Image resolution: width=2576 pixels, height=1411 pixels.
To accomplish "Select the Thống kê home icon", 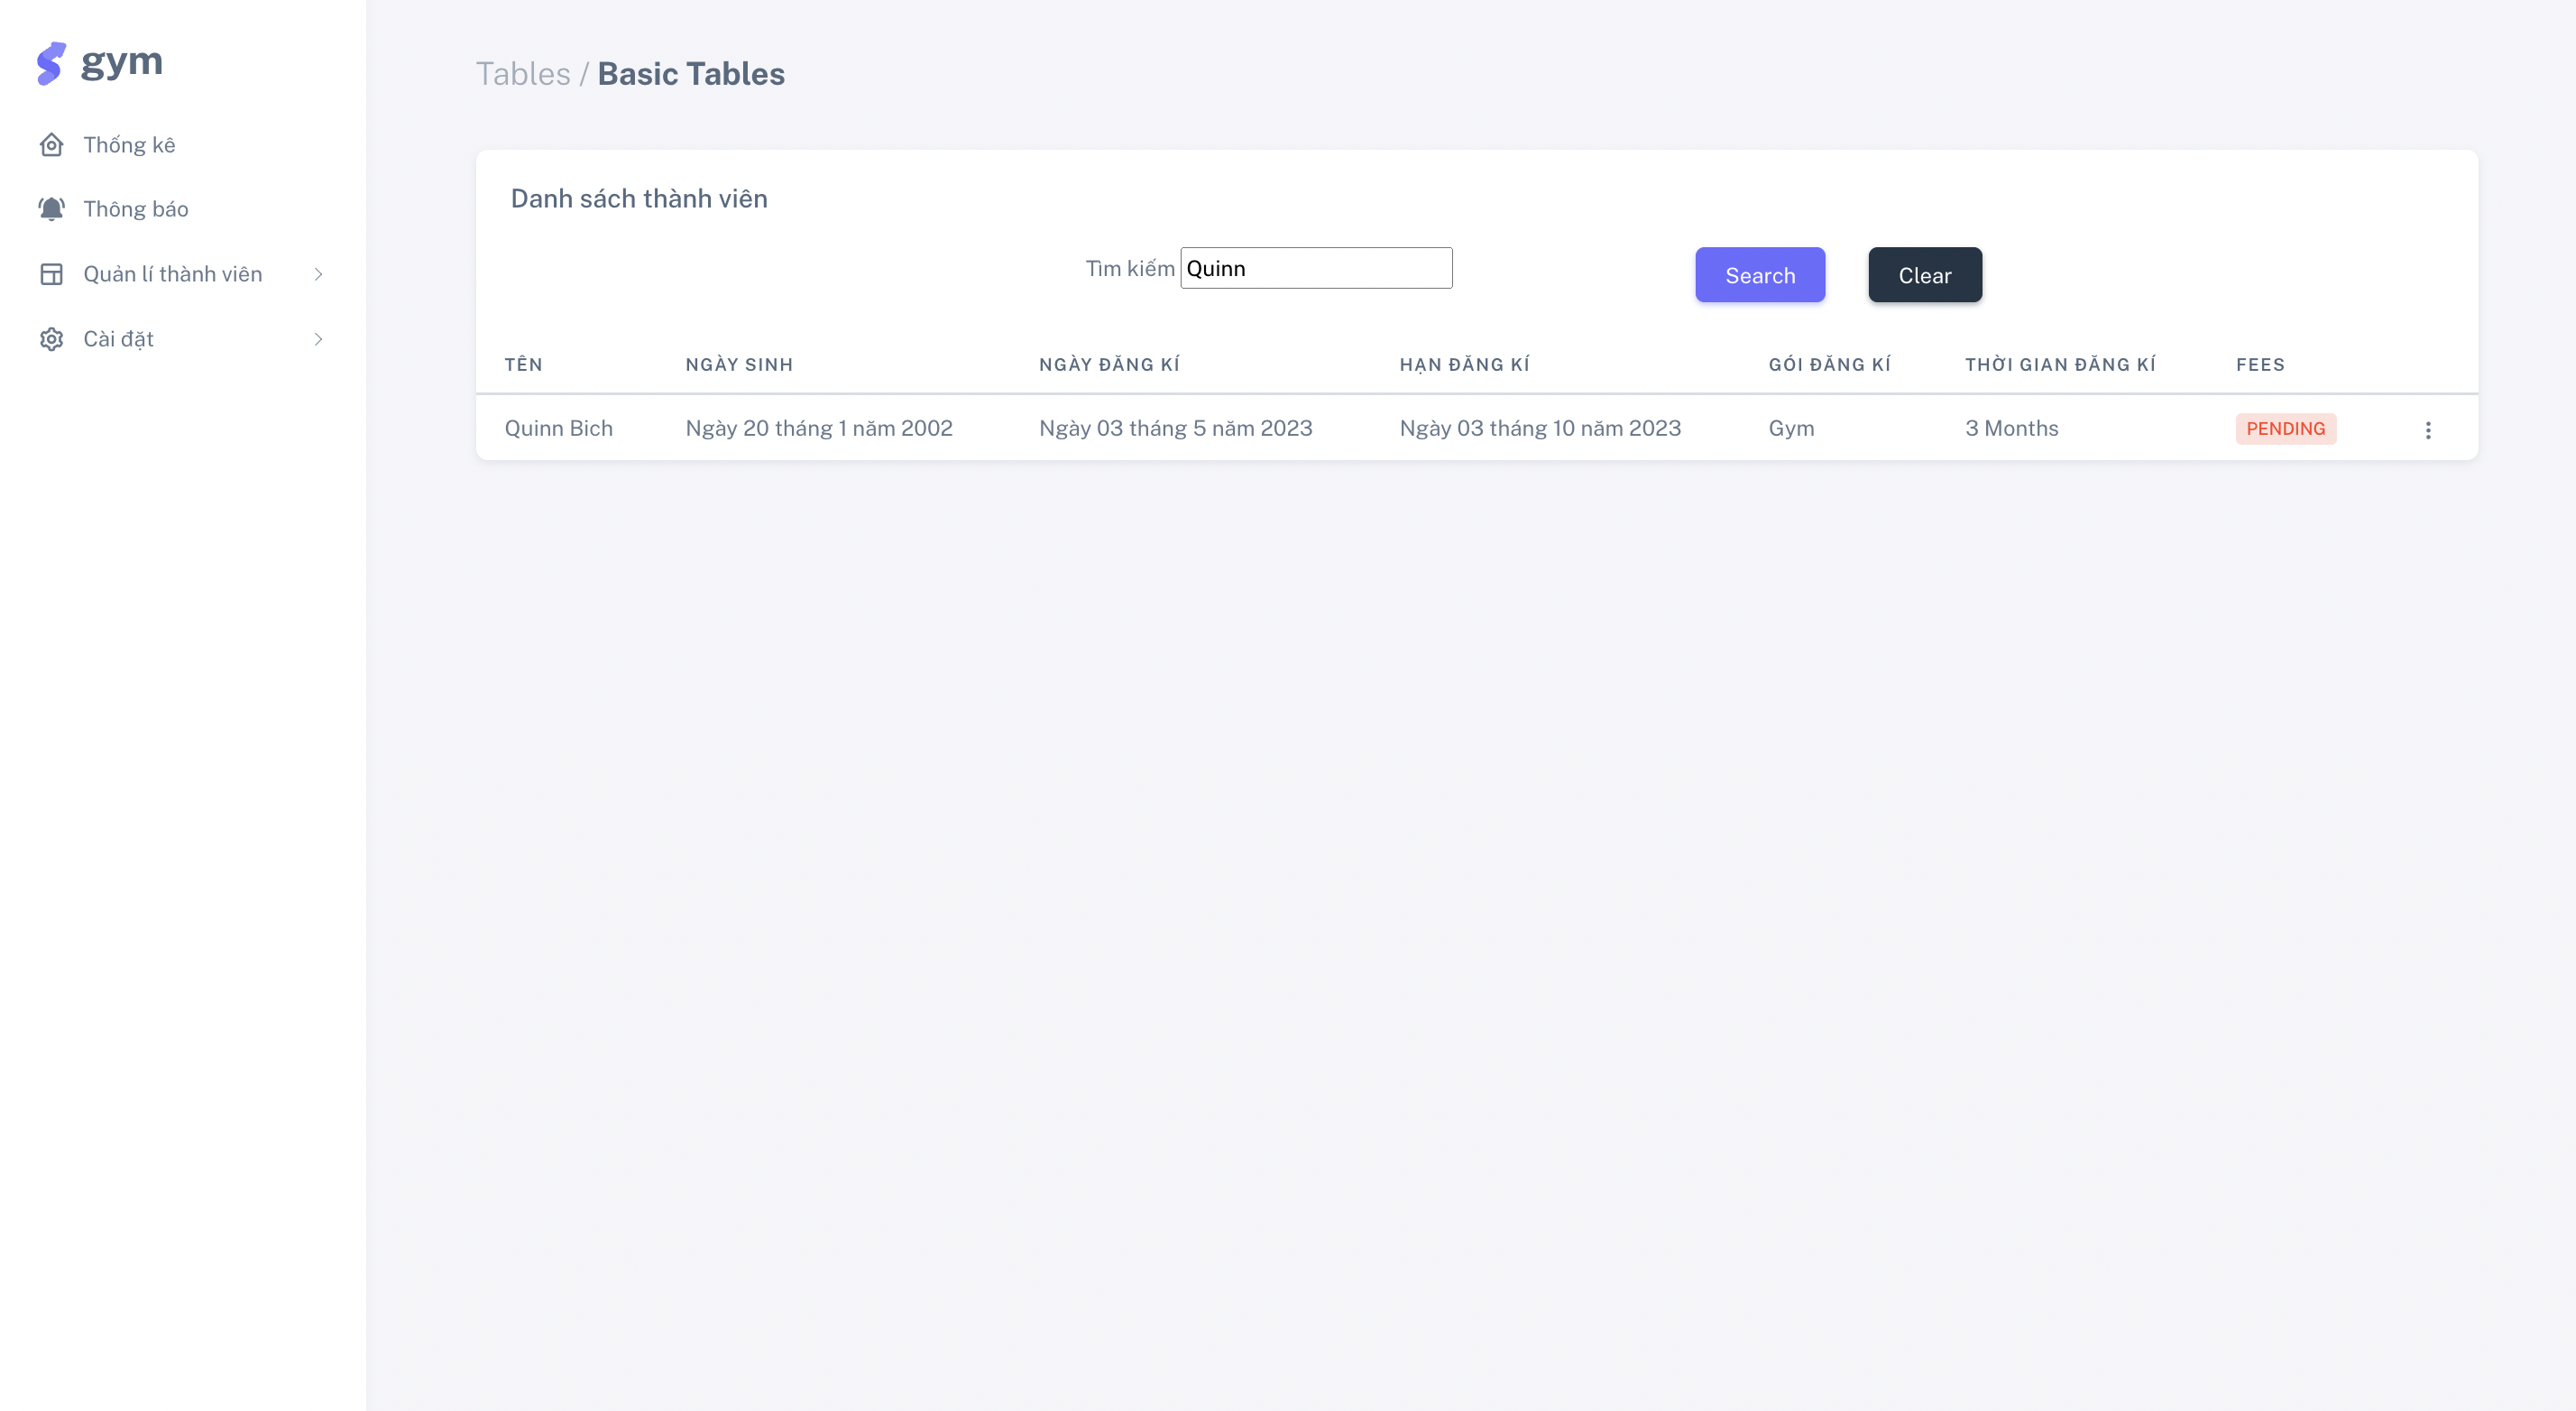I will point(51,144).
